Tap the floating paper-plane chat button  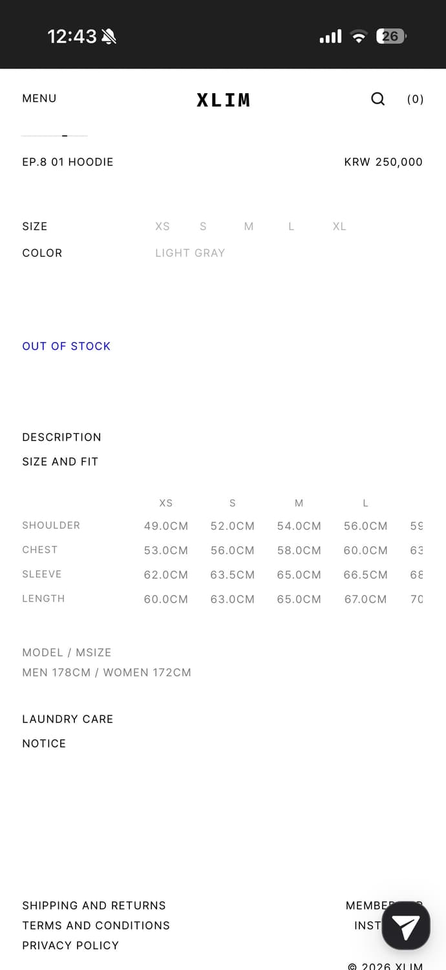tap(406, 925)
